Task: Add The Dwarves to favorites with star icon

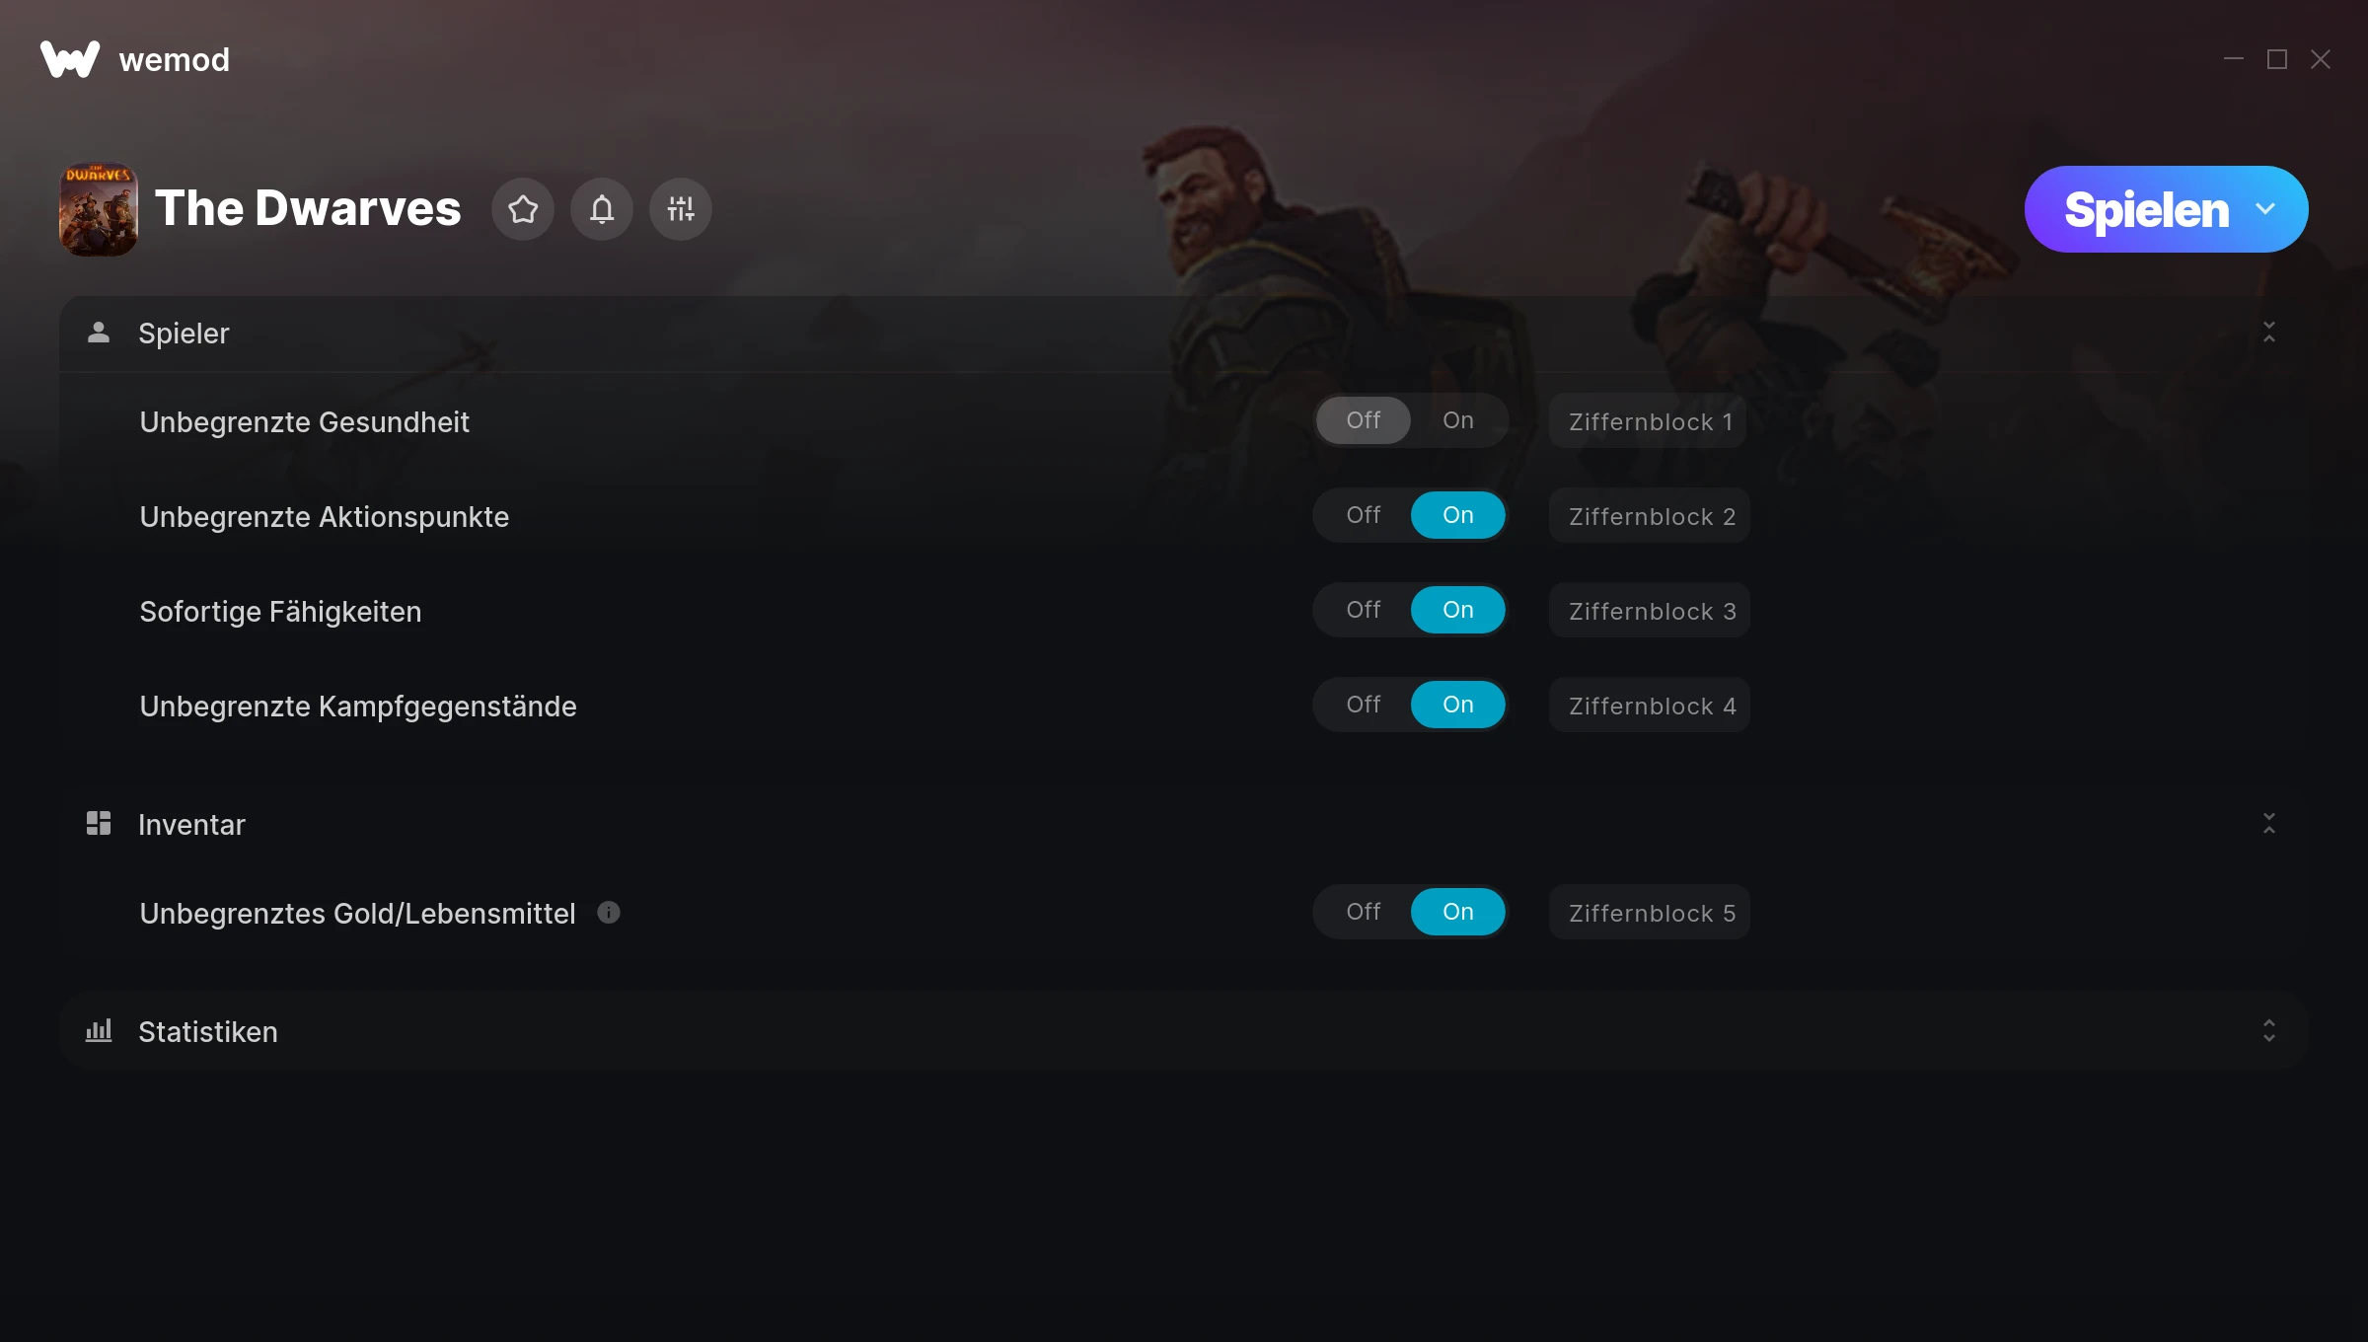Action: point(523,209)
